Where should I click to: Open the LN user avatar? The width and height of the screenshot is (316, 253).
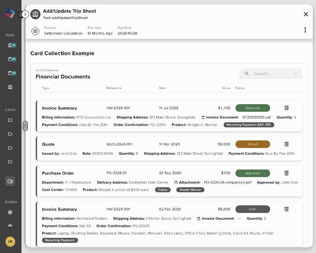coord(10,242)
